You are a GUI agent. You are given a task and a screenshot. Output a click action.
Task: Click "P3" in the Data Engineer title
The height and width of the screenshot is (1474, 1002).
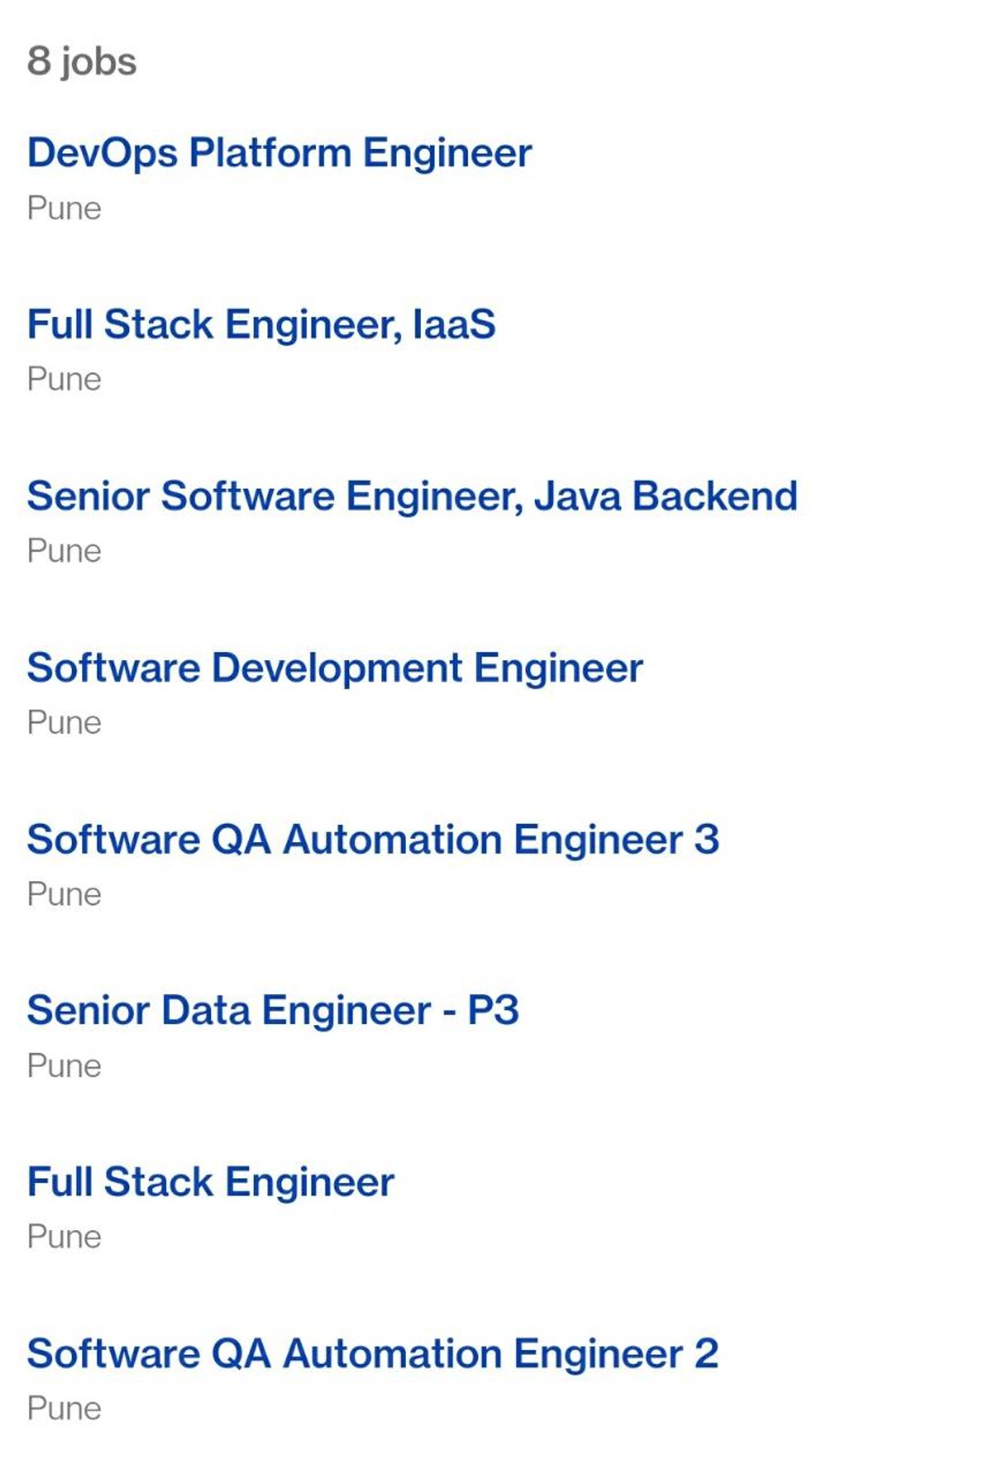pos(493,1010)
